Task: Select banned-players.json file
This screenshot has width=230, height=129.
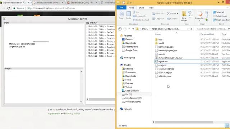Action: [168, 51]
